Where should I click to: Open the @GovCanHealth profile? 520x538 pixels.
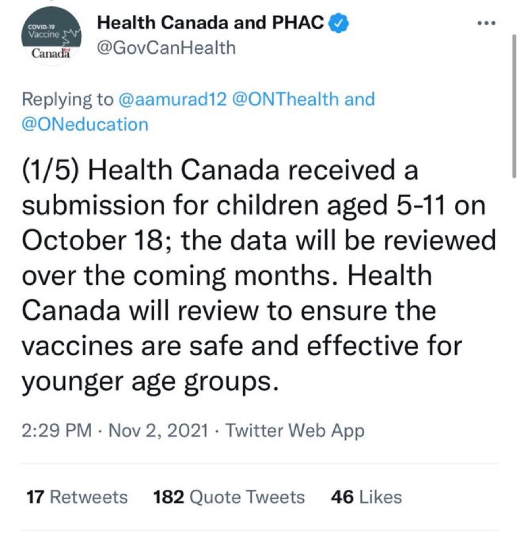coord(165,48)
